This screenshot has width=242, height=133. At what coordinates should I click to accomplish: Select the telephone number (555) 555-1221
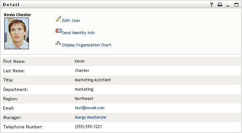(x=88, y=127)
